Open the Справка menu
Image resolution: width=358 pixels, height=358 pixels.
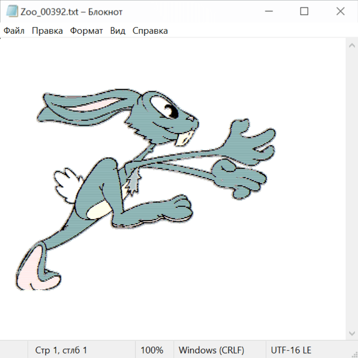pyautogui.click(x=150, y=31)
